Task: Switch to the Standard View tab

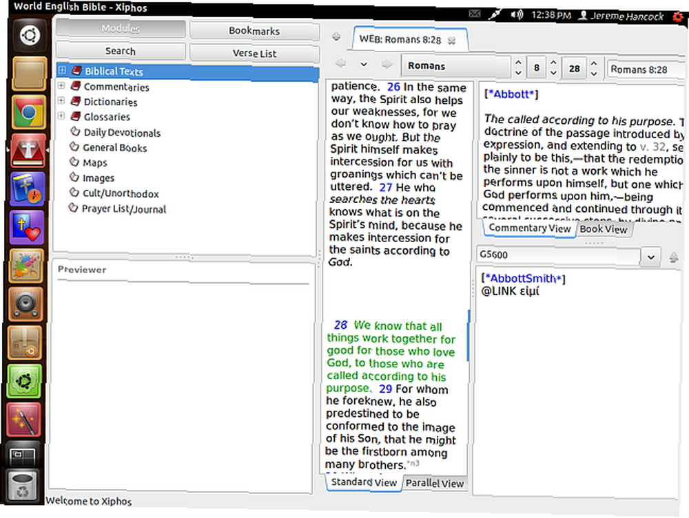Action: [x=364, y=482]
